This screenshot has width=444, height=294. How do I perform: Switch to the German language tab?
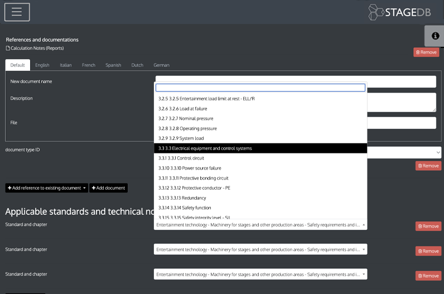click(161, 65)
